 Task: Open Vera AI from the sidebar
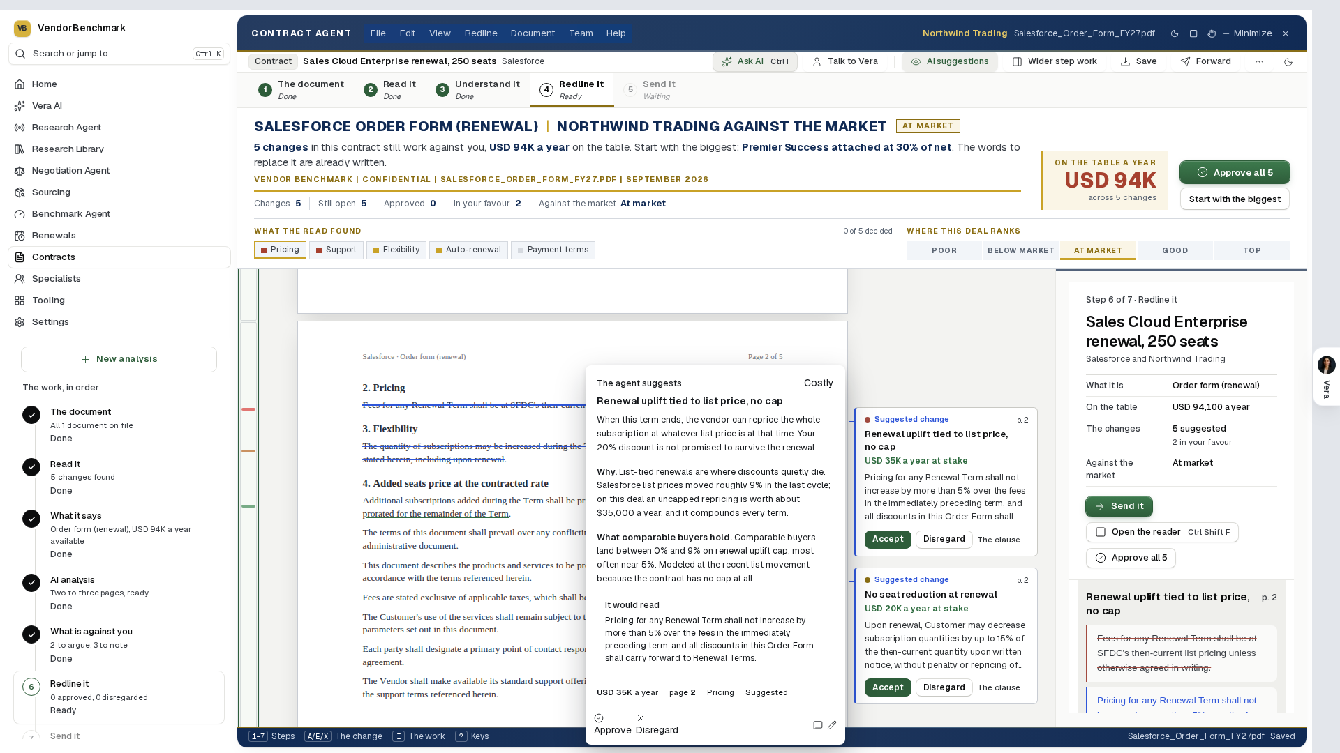119,106
